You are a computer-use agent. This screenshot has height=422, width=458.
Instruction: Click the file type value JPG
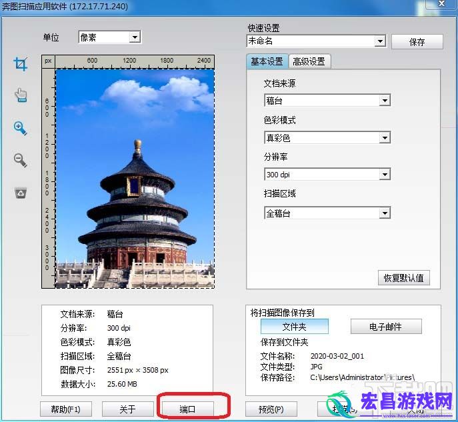(x=317, y=367)
